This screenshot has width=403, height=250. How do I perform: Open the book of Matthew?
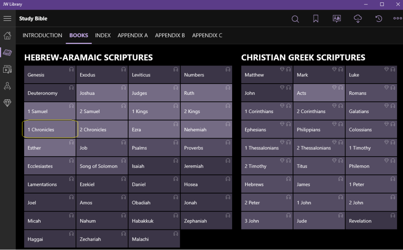pyautogui.click(x=266, y=75)
